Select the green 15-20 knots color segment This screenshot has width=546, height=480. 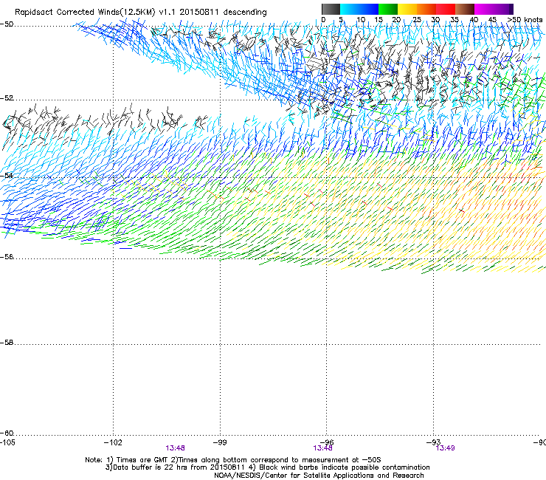tap(388, 9)
